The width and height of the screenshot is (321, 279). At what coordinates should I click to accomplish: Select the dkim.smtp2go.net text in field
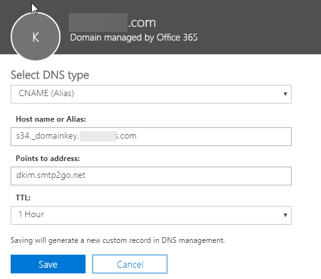coord(51,175)
